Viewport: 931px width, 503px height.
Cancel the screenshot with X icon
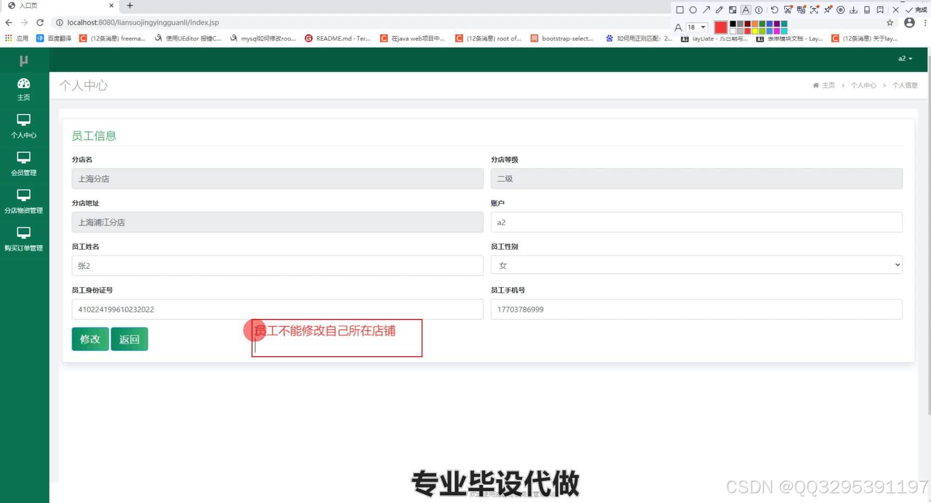tap(896, 10)
